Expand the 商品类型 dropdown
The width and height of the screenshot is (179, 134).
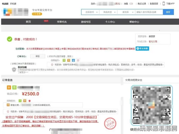[x=109, y=12]
